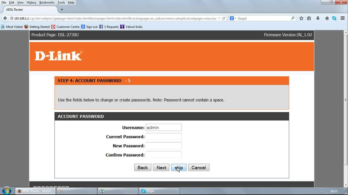This screenshot has height=195, width=348.
Task: Focus New Password field
Action: pos(164,146)
